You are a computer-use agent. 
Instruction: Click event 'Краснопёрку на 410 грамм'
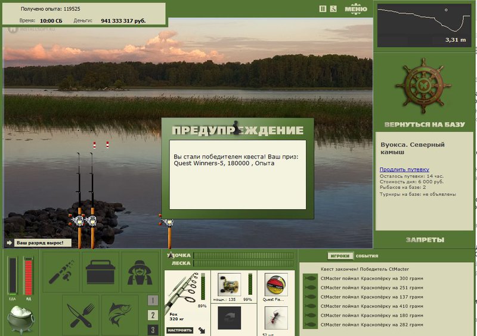371,306
